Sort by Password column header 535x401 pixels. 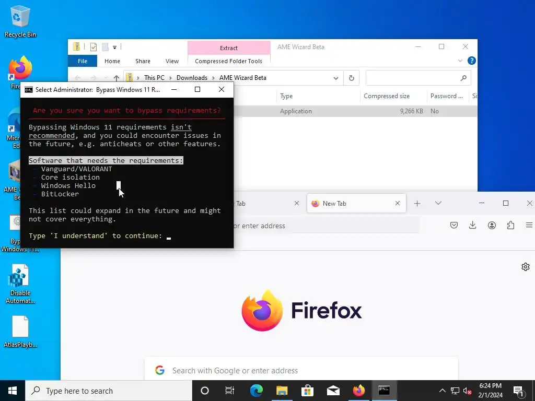coord(447,96)
